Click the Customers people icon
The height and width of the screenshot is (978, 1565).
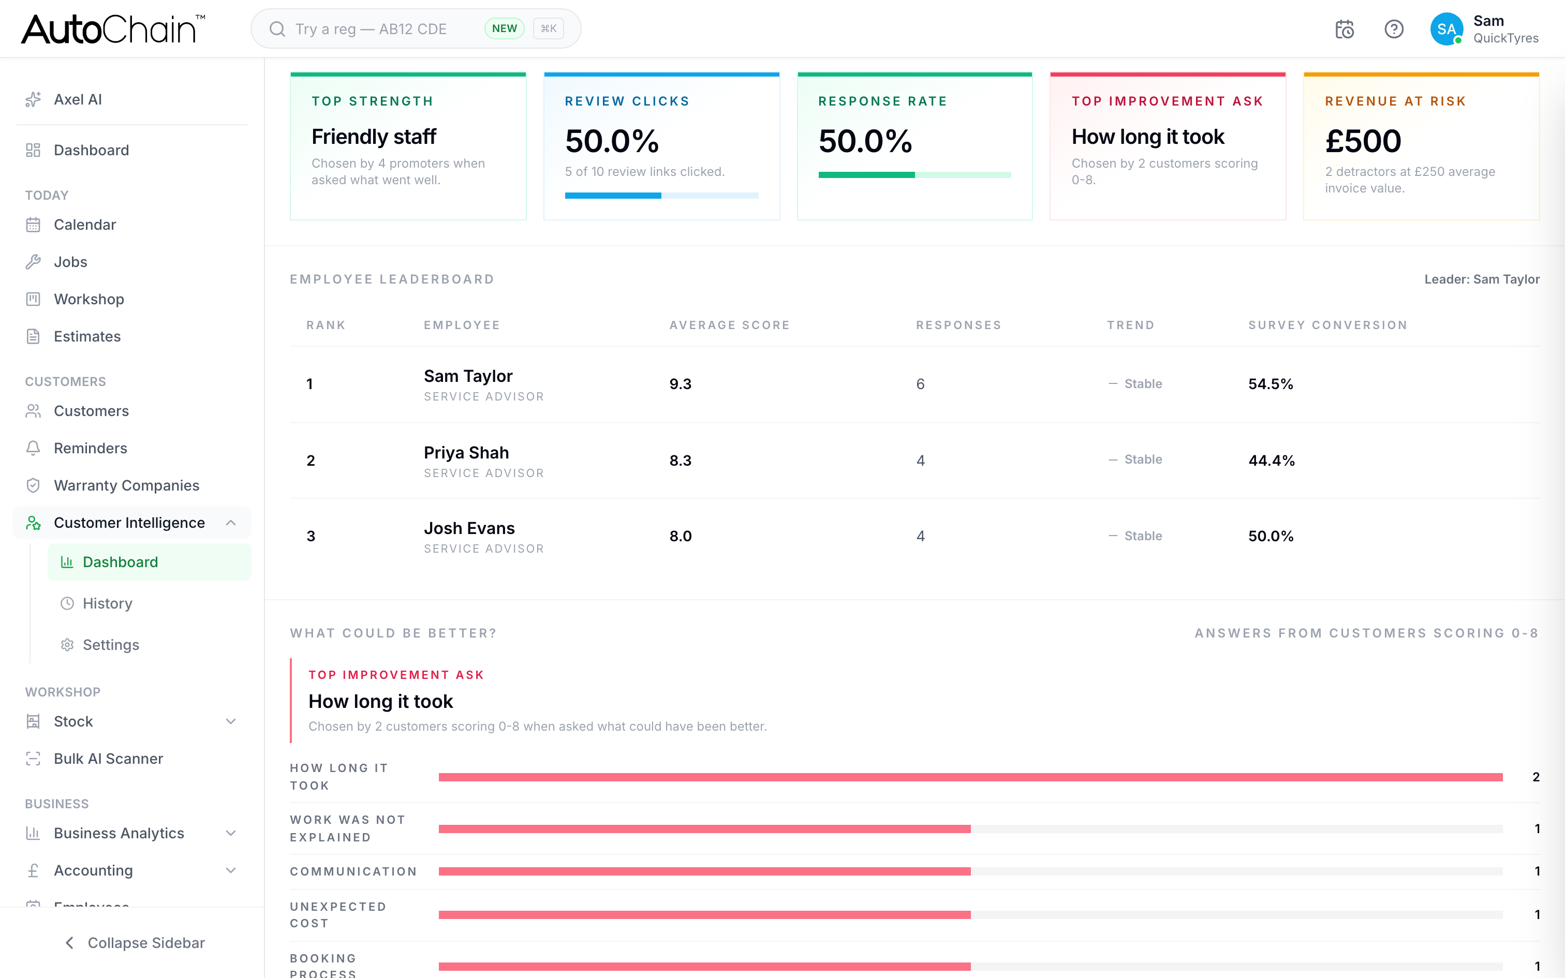click(33, 411)
